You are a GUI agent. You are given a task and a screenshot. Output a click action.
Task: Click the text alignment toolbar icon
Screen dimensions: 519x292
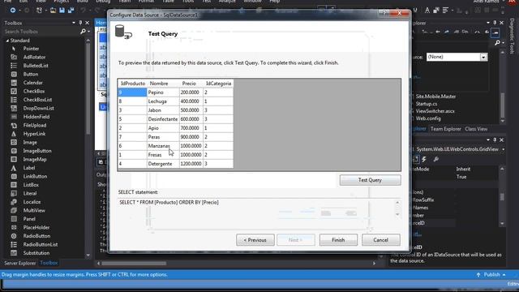(445, 11)
